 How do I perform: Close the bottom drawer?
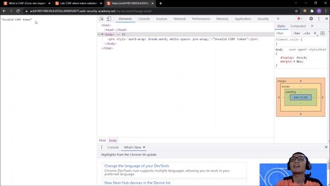click(326, 147)
